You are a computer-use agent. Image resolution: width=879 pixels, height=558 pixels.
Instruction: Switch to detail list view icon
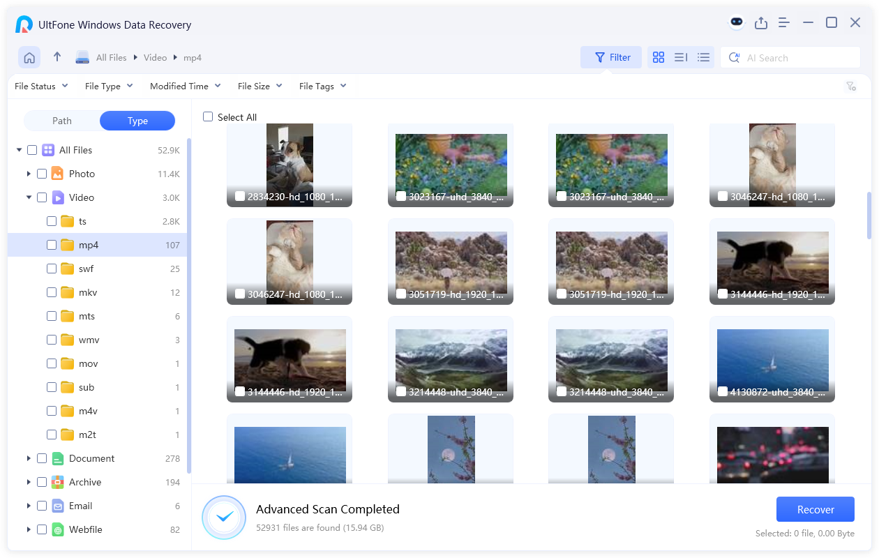(681, 58)
